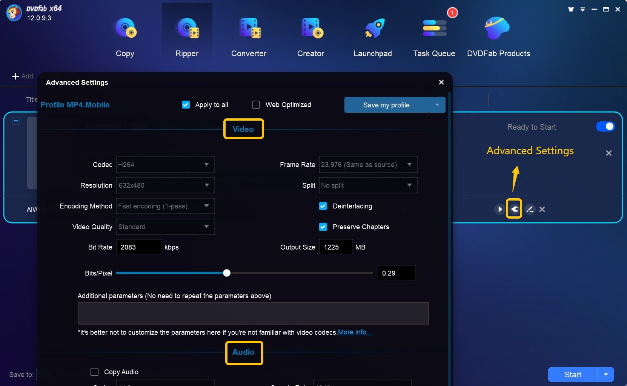The width and height of the screenshot is (627, 386).
Task: Open the Creator module
Action: [x=310, y=37]
